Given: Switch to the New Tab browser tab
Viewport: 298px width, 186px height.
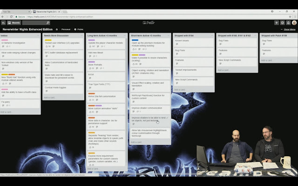Looking at the screenshot, I should [15, 12].
